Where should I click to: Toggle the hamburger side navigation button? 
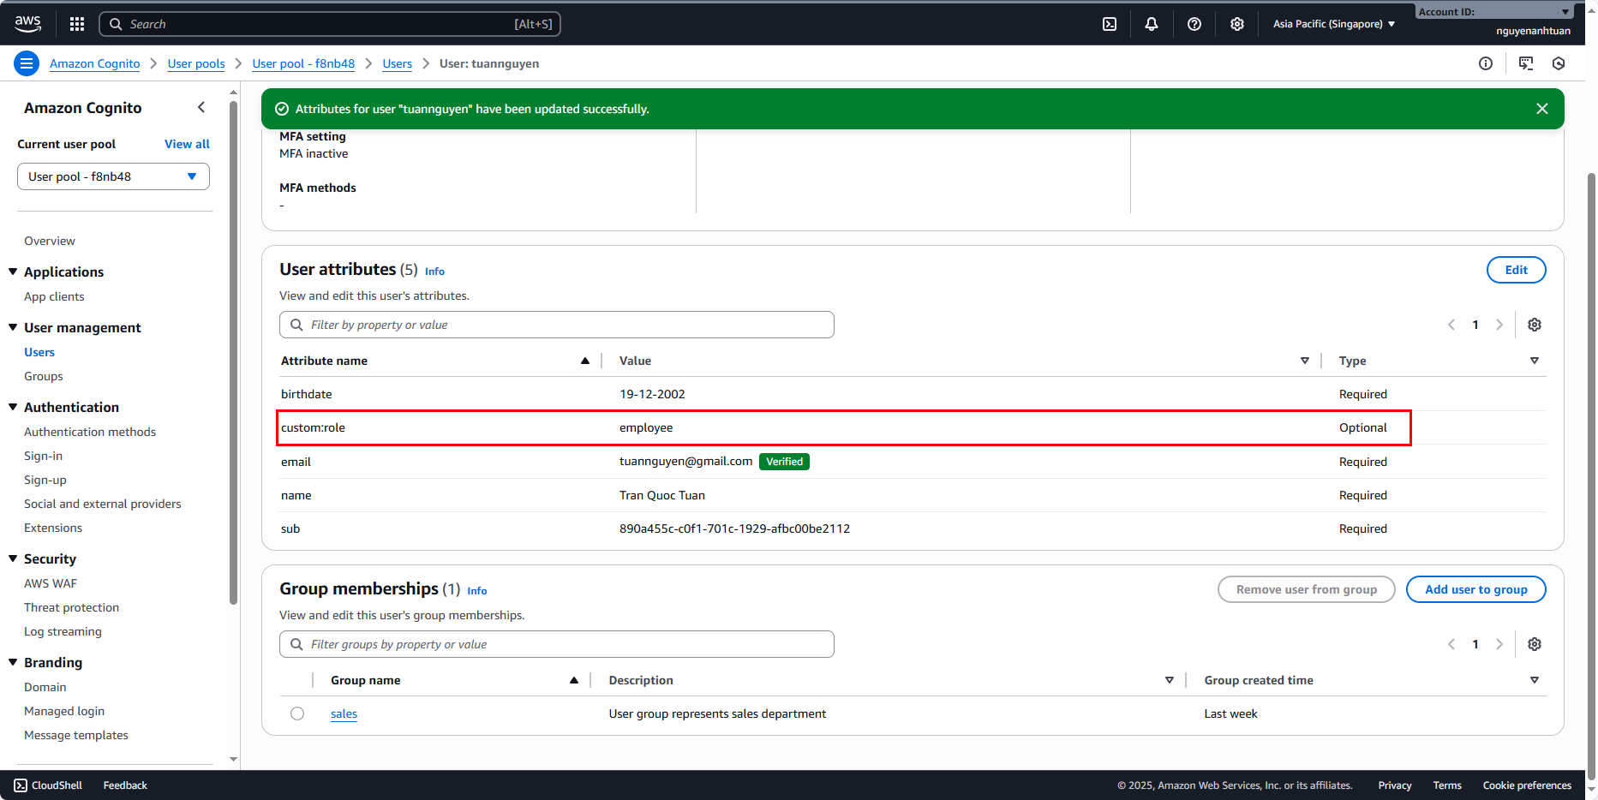tap(27, 63)
